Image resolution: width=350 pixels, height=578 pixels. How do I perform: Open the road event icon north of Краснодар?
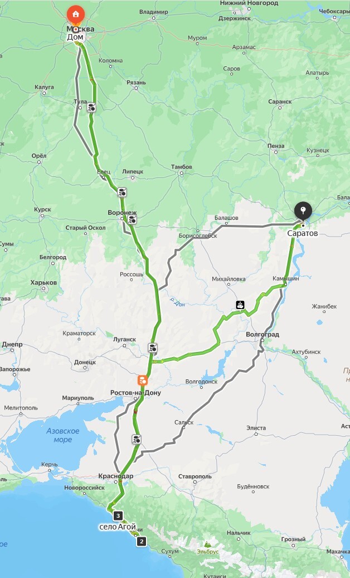tap(137, 439)
